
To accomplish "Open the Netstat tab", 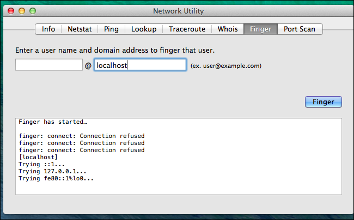I will [80, 29].
